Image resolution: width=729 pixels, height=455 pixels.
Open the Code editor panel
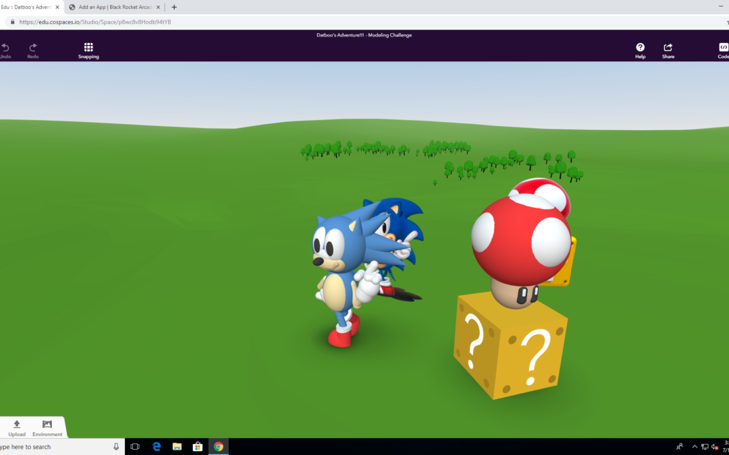(x=724, y=51)
